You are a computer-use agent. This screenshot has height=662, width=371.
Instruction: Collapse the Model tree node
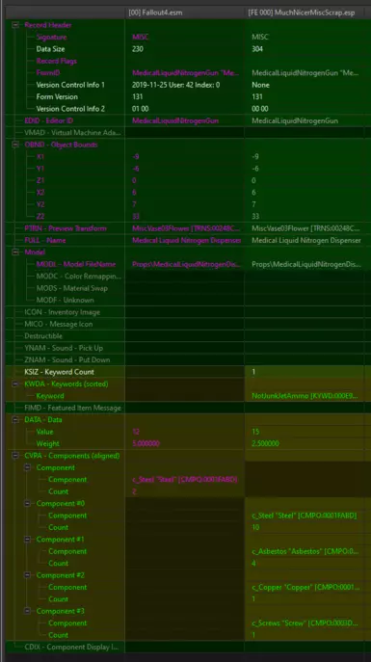[15, 252]
